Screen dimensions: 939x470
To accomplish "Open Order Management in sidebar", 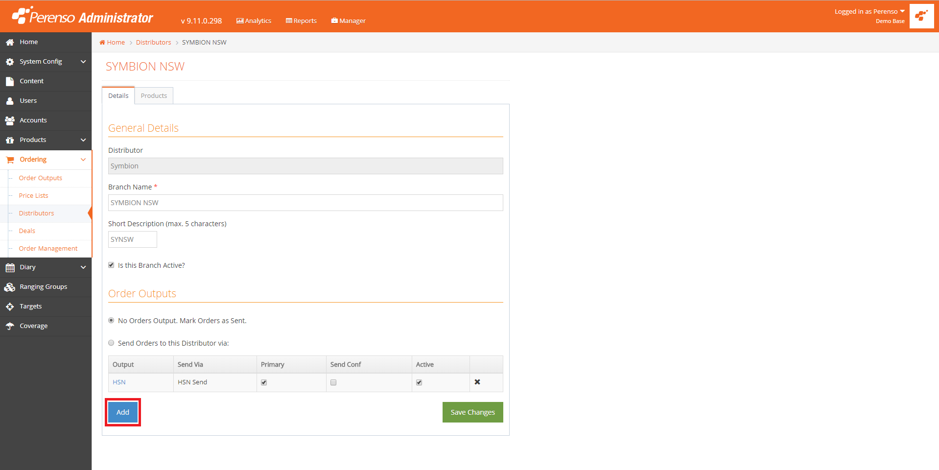I will pos(48,249).
